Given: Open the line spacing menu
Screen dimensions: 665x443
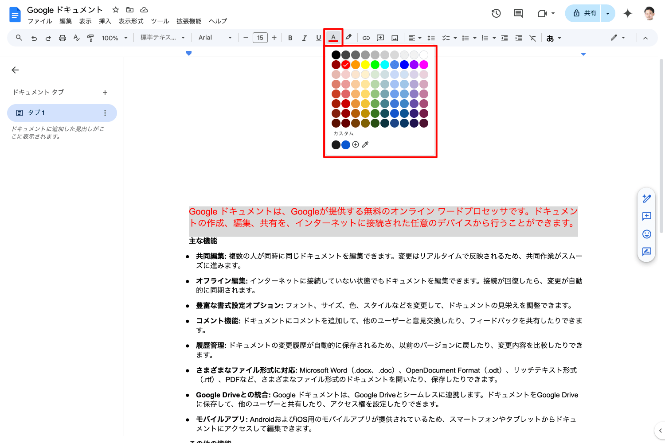Looking at the screenshot, I should point(431,38).
